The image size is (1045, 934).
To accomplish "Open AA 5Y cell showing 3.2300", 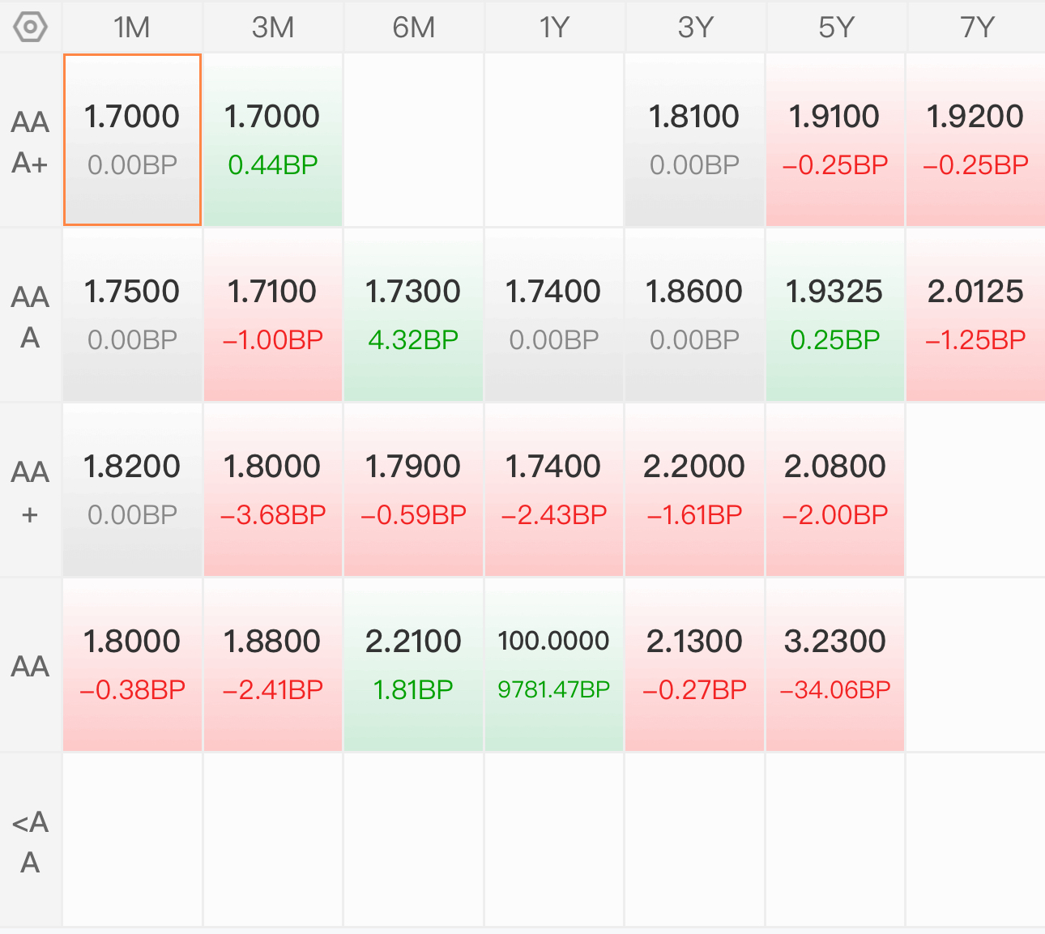I will (x=835, y=664).
